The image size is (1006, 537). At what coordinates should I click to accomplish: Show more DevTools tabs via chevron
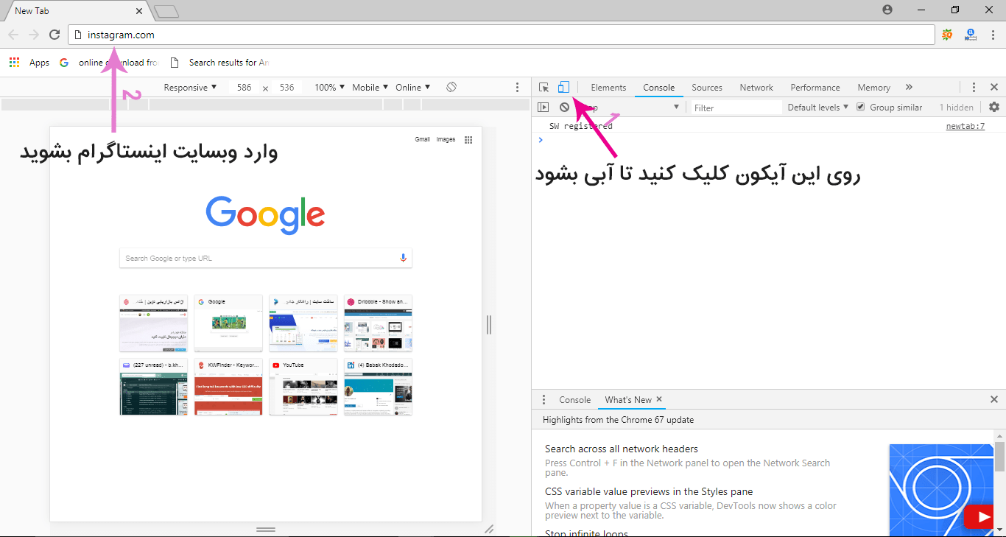point(909,87)
